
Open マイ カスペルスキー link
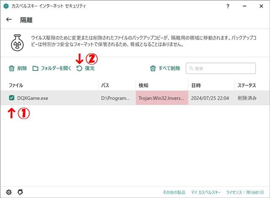[x=206, y=192]
